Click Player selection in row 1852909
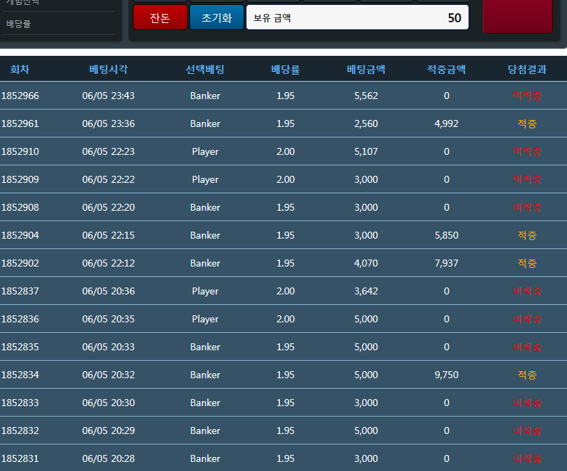 coord(205,179)
